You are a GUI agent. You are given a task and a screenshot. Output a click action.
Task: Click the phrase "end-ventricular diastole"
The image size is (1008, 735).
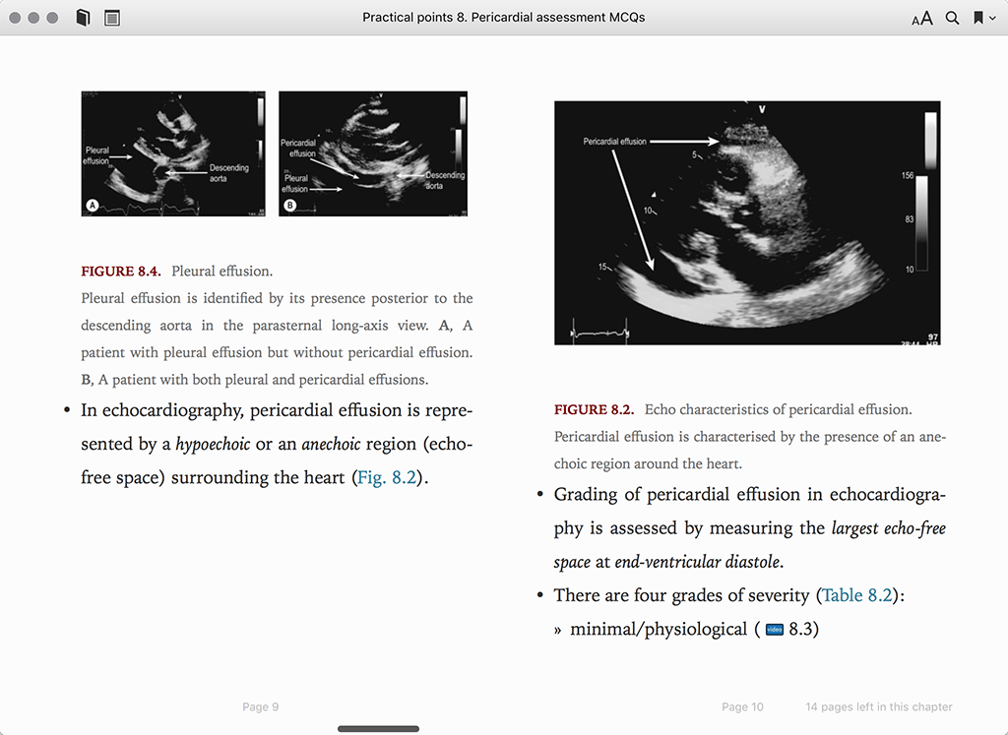[697, 562]
